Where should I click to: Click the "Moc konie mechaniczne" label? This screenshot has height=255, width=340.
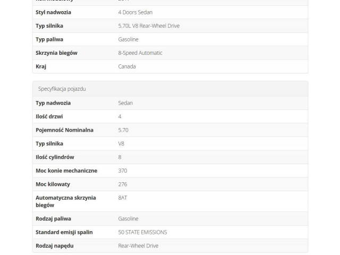pyautogui.click(x=66, y=171)
